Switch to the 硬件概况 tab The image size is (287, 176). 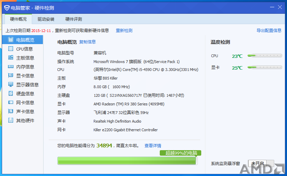(18, 19)
